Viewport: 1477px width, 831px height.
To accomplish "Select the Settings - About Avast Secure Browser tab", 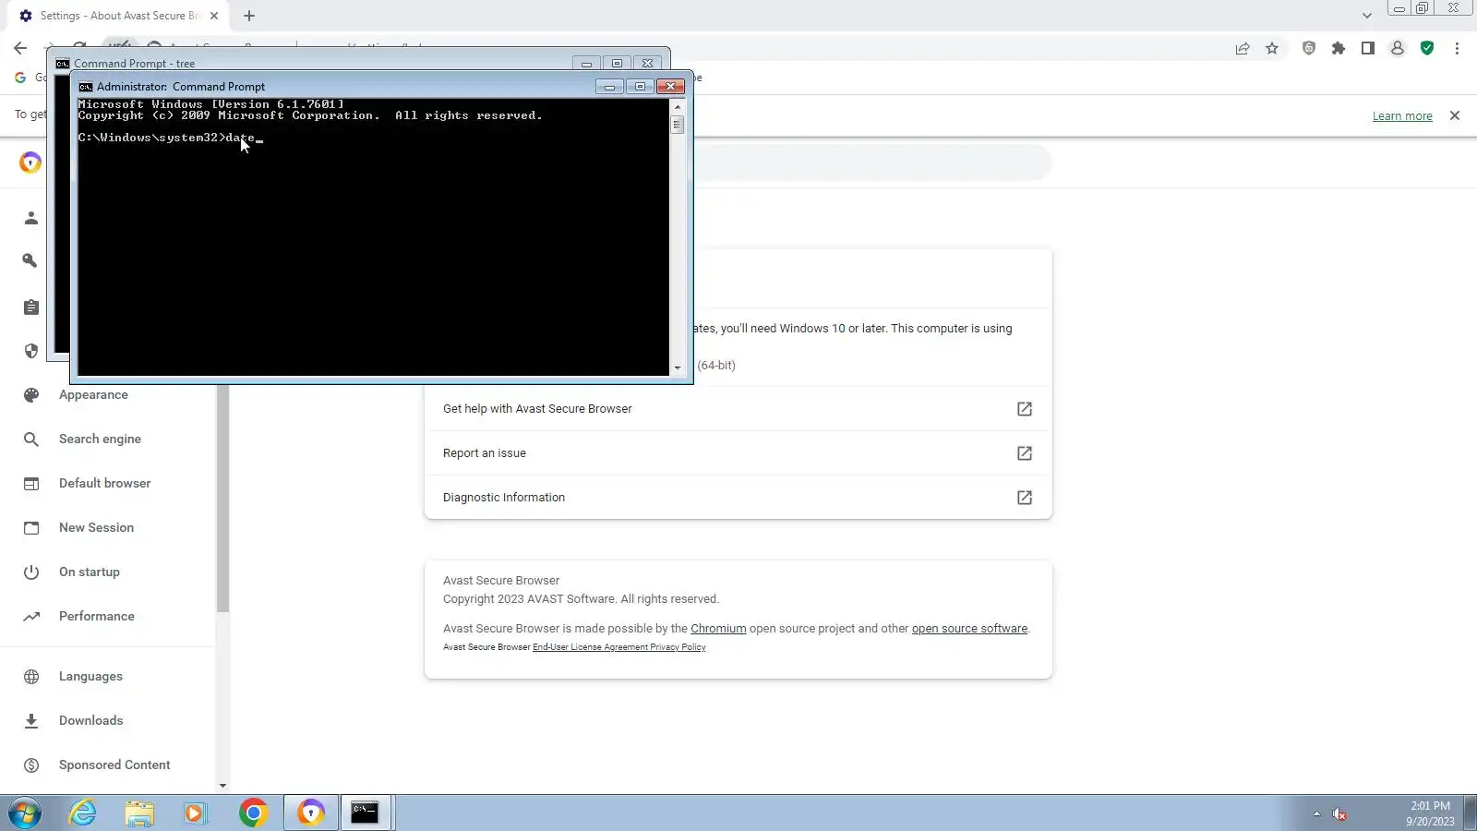I will tap(117, 16).
